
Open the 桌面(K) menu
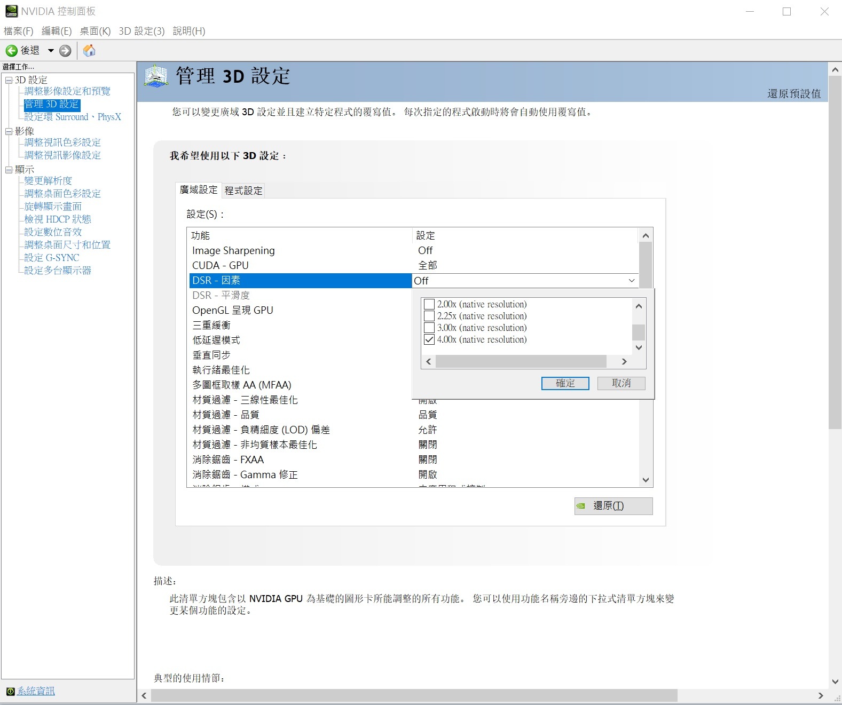pos(95,31)
